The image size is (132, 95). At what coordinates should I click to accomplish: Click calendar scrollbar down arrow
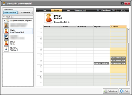point(128,85)
